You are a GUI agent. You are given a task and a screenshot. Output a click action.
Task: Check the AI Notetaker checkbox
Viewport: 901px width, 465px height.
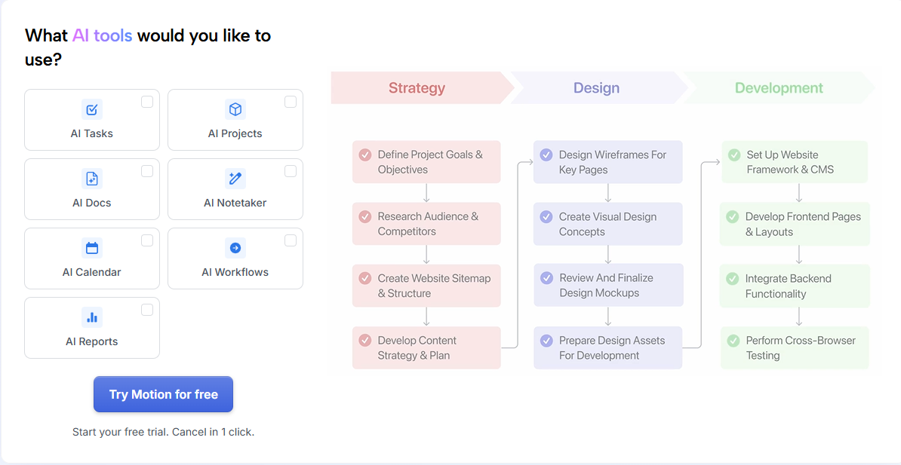tap(291, 171)
